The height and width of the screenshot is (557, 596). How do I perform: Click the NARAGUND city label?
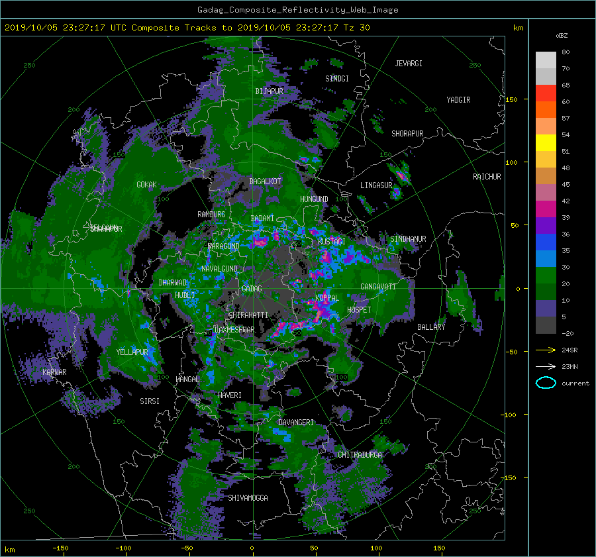point(224,246)
